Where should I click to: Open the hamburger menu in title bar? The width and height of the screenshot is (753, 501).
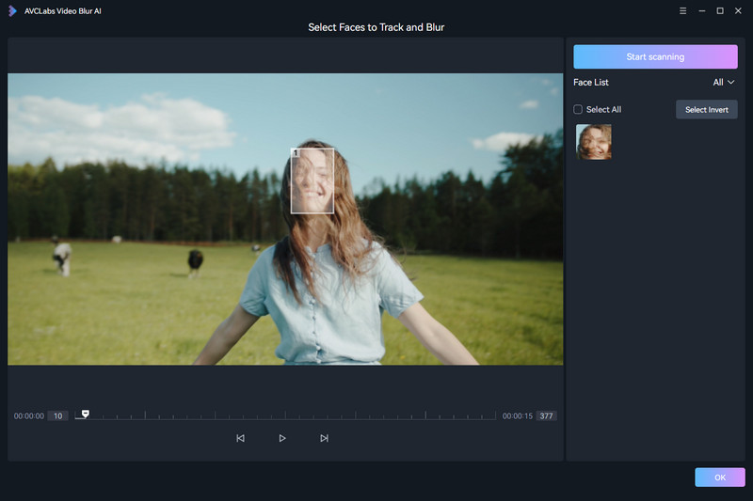(x=682, y=10)
